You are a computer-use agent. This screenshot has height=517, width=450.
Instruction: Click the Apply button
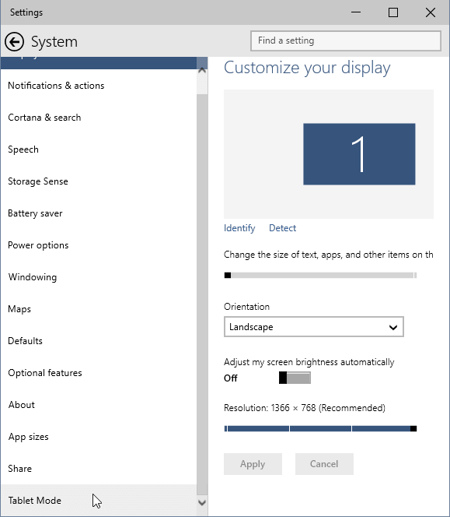(x=253, y=464)
